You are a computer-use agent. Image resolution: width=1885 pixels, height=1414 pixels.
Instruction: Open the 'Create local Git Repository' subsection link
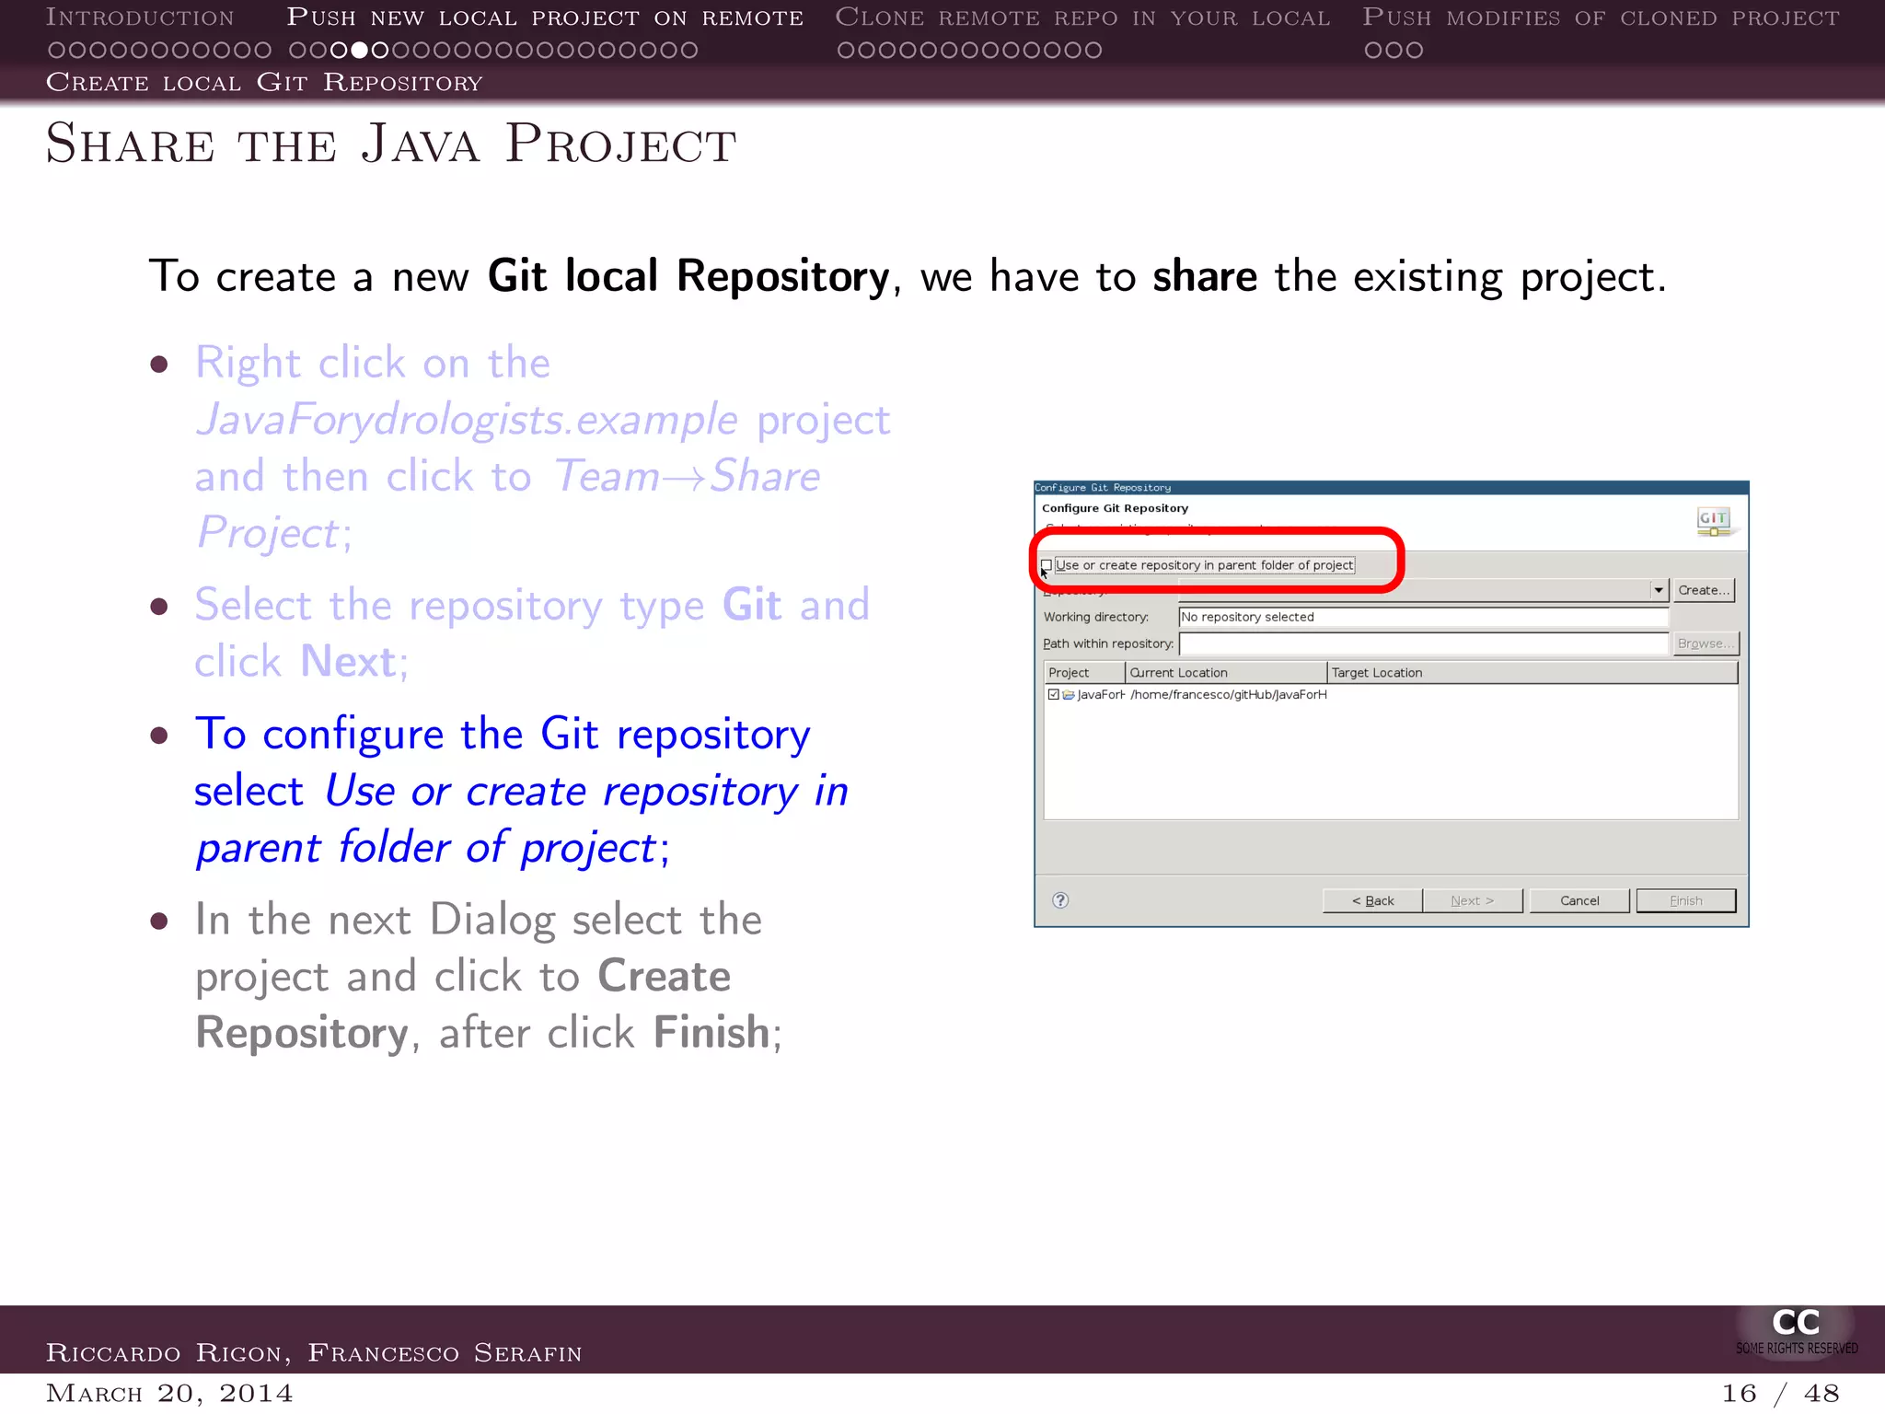[264, 82]
